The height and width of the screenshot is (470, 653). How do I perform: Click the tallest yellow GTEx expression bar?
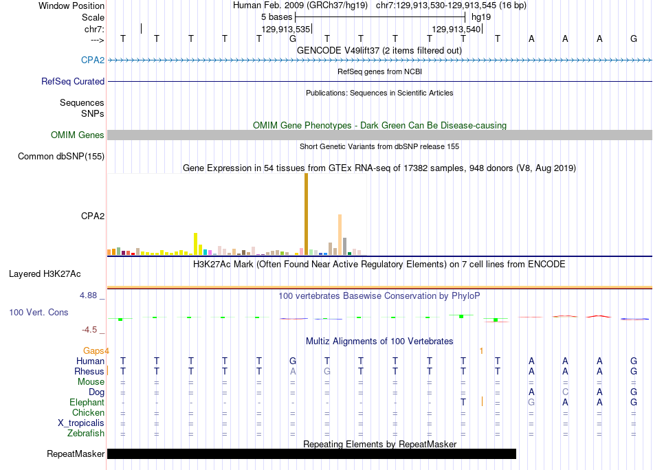195,244
